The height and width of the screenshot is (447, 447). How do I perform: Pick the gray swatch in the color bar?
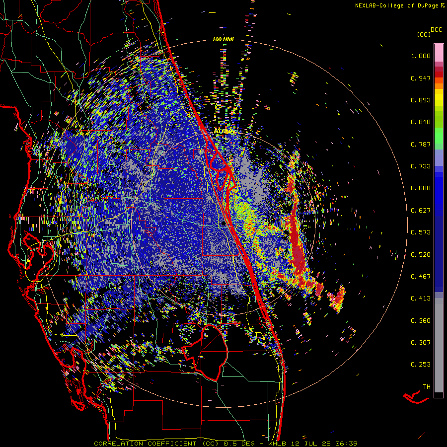pos(439,345)
